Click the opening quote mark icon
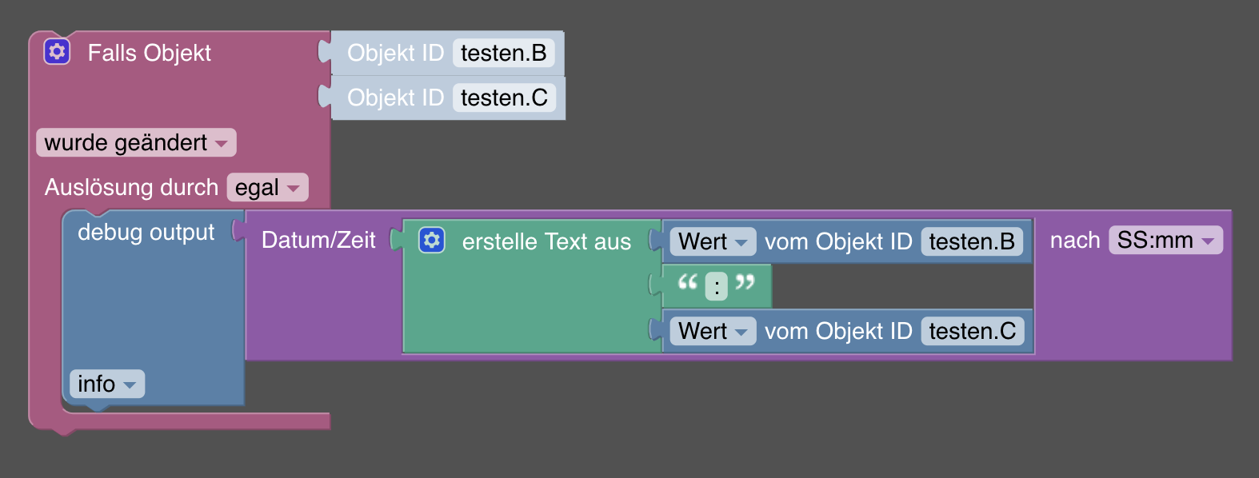This screenshot has height=478, width=1259. [x=687, y=282]
